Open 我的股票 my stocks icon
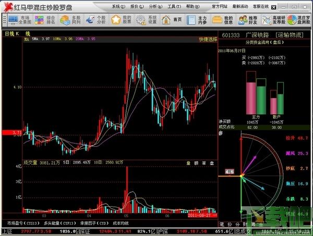The image size is (313, 236). [x=121, y=20]
